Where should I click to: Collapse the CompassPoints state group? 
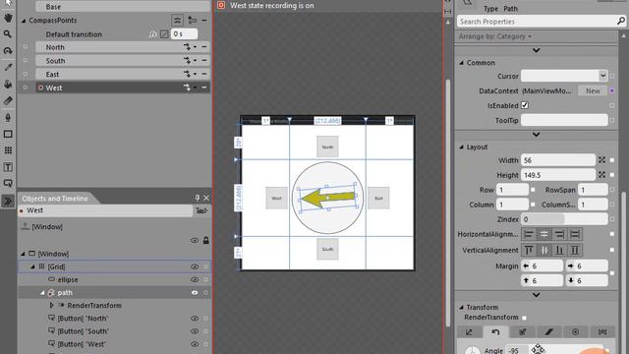pos(24,20)
